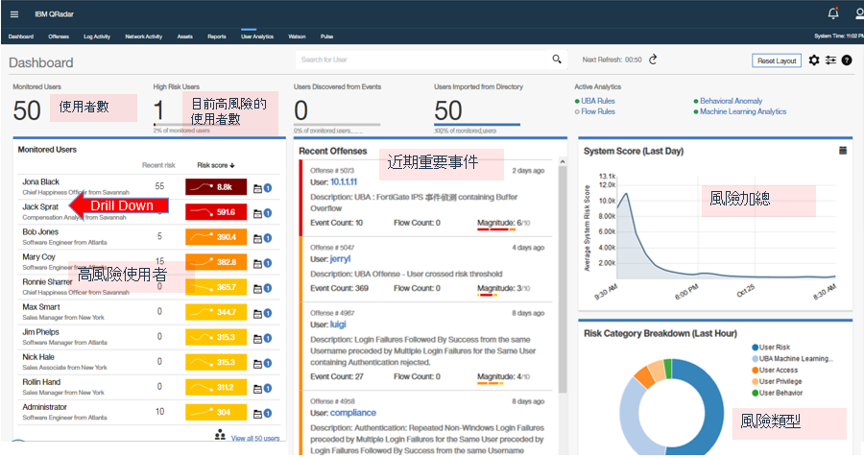The height and width of the screenshot is (458, 864).
Task: Sort by Recent risk column
Action: point(158,165)
